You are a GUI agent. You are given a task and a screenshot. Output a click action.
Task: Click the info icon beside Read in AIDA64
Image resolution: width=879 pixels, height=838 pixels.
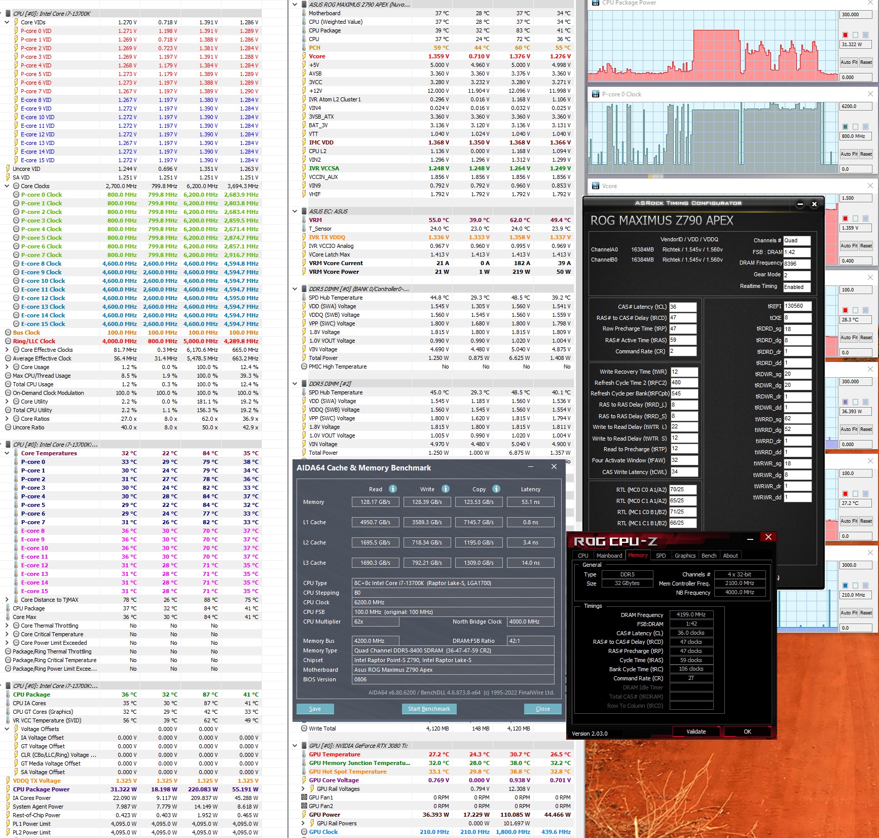pos(393,489)
